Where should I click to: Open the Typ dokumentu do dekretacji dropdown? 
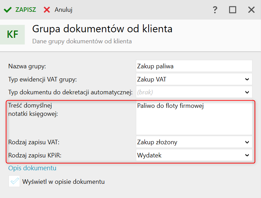pos(247,92)
